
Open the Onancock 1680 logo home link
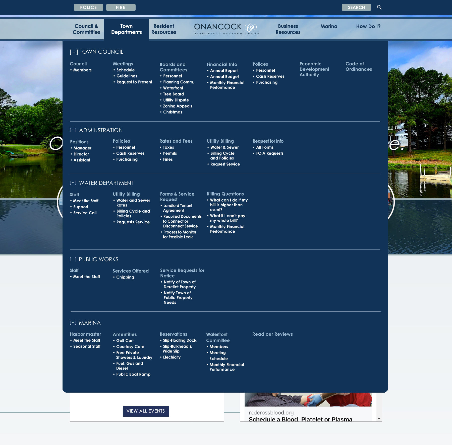(x=226, y=29)
